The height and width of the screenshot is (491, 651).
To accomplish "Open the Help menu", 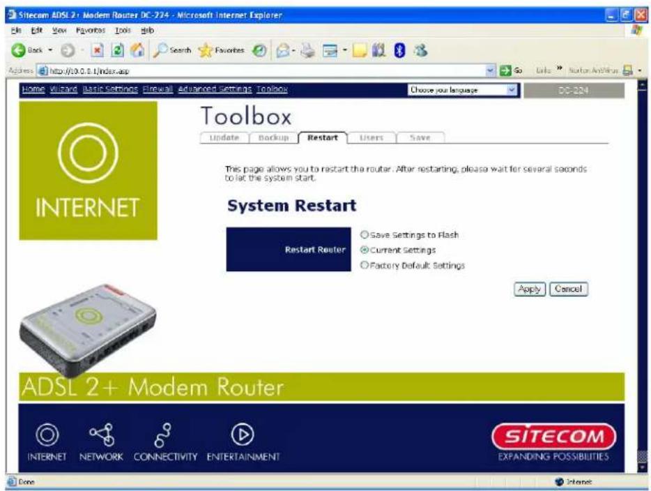I will 147,30.
